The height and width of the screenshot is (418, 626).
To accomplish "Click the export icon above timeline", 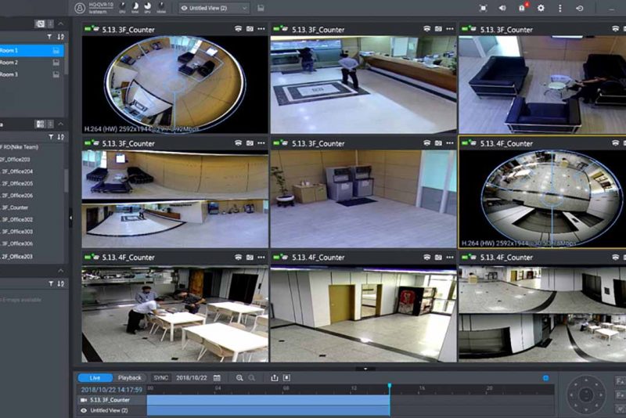I will [275, 377].
